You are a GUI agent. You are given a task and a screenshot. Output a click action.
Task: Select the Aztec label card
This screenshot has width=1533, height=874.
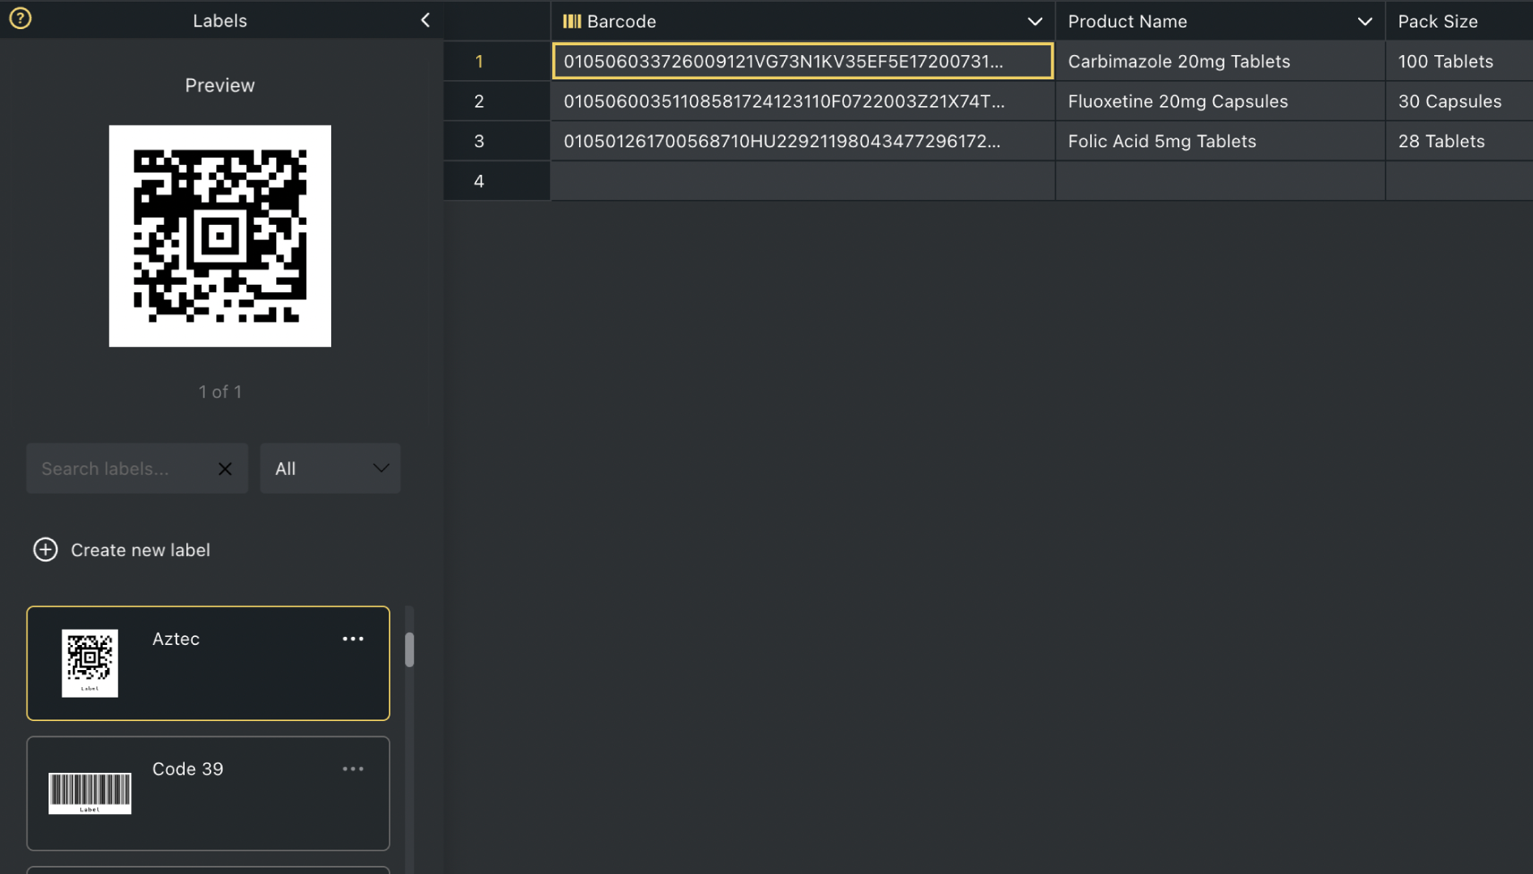(208, 663)
